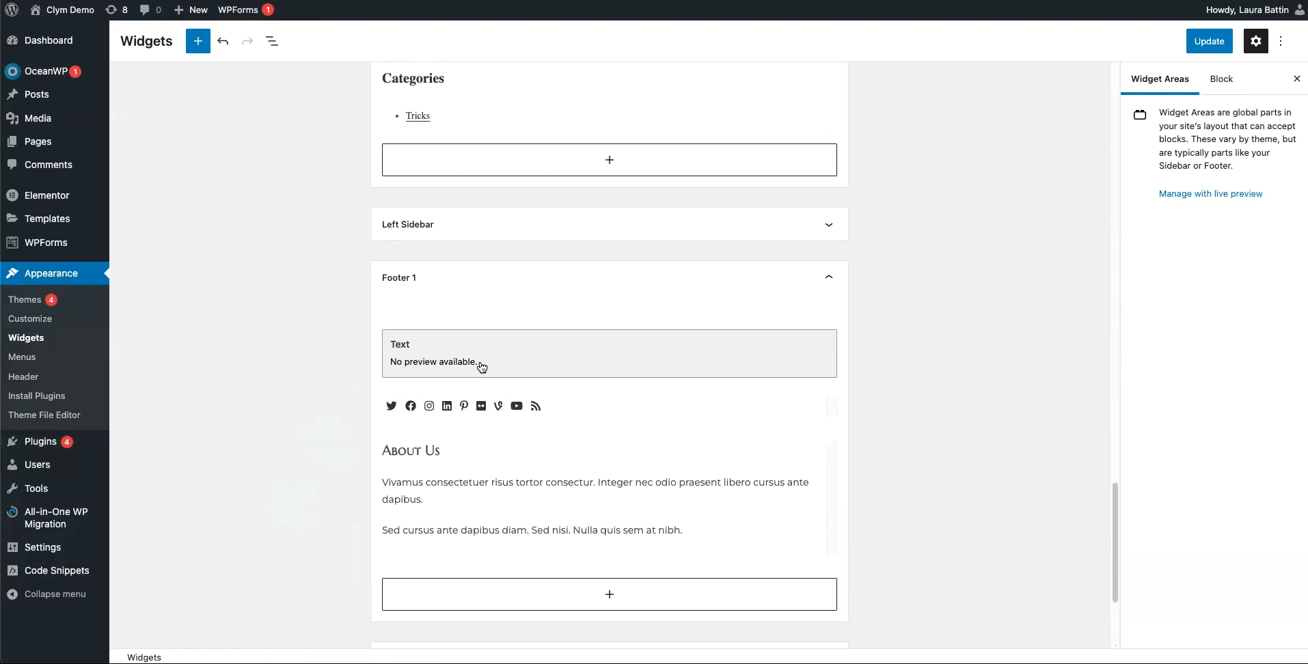Click the Facebook social icon

point(410,406)
